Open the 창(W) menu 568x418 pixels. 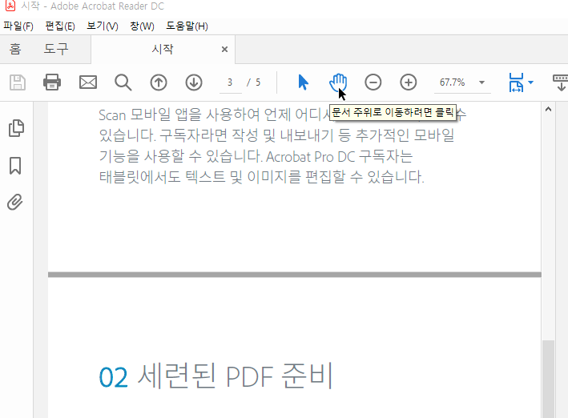pyautogui.click(x=142, y=26)
